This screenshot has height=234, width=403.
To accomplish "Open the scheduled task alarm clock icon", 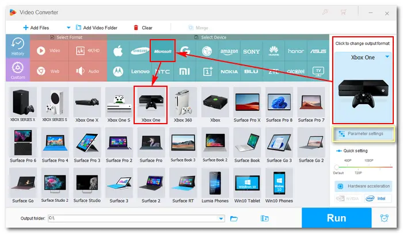I will tap(384, 218).
